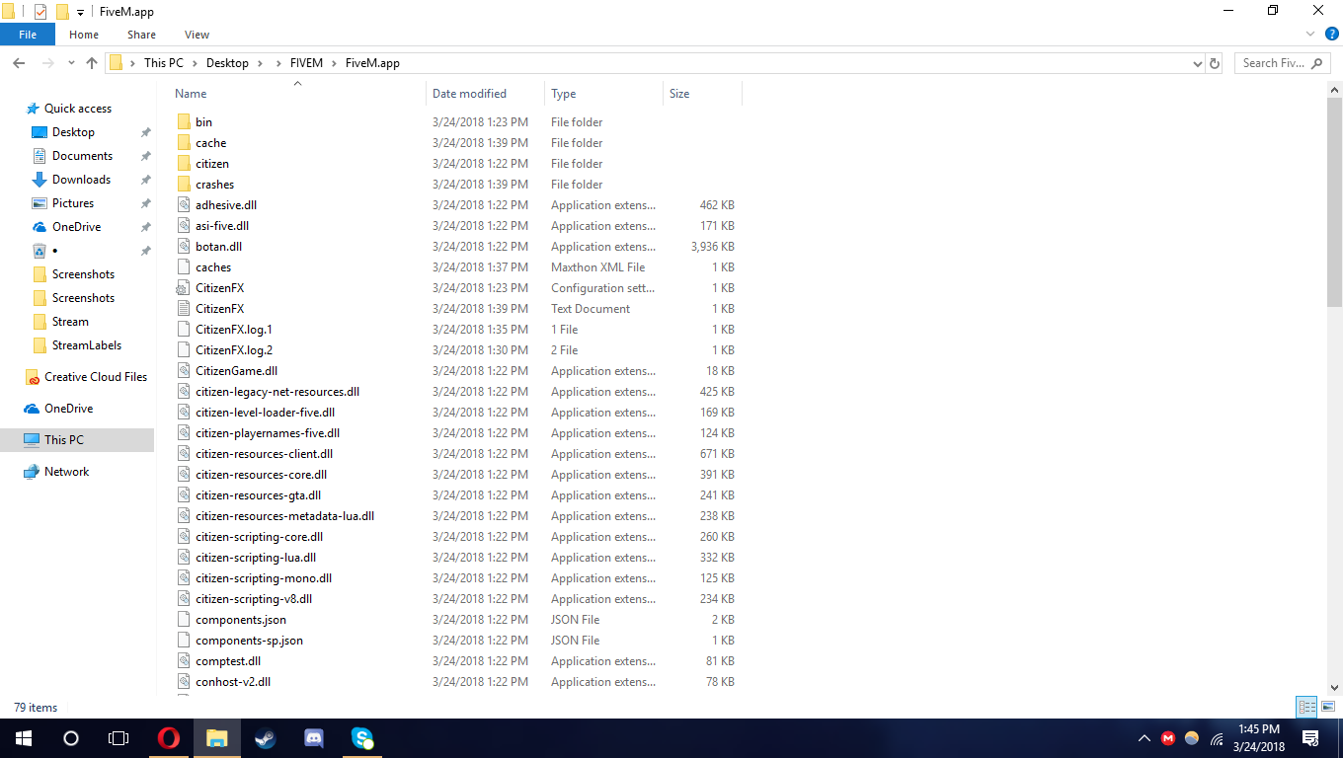1343x758 pixels.
Task: Open the bin folder icon
Action: 183,122
